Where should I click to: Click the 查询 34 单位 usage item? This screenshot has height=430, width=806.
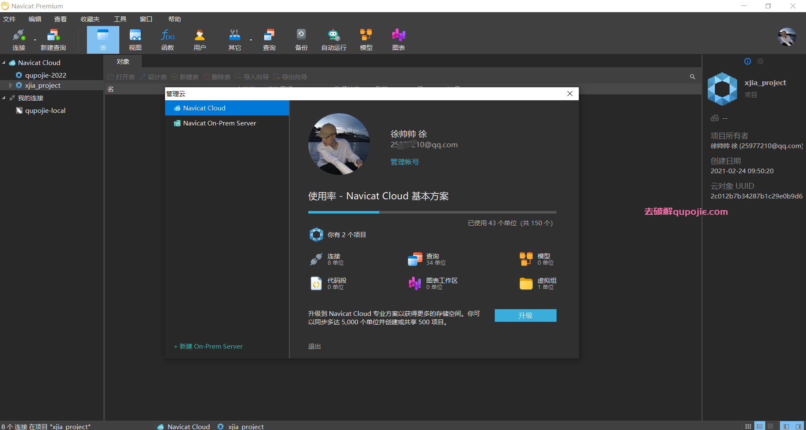click(x=427, y=259)
